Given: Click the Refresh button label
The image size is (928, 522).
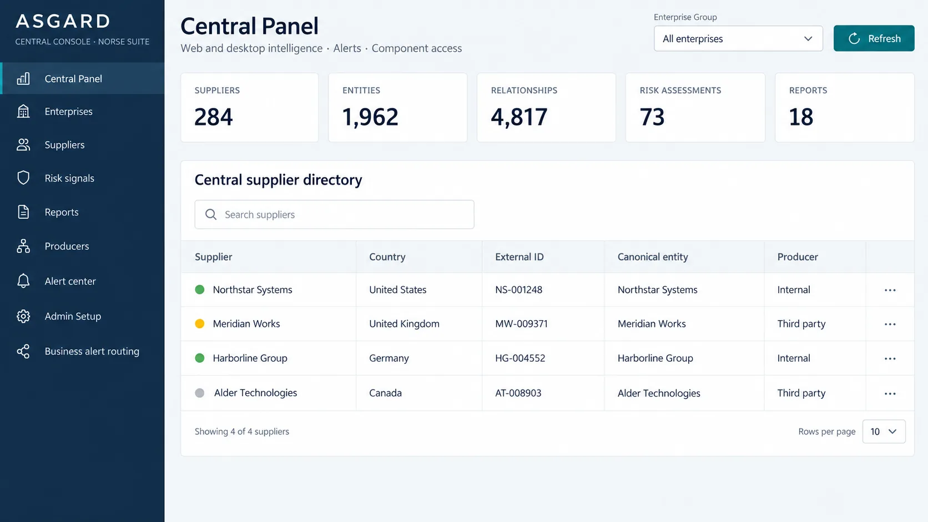Looking at the screenshot, I should pos(884,38).
